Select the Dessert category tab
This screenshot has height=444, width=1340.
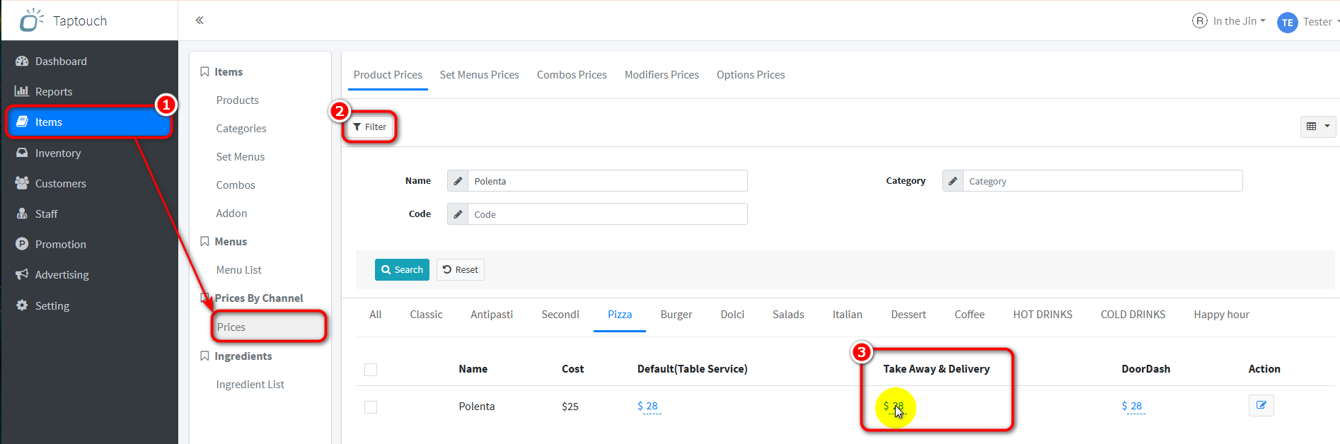(x=908, y=315)
